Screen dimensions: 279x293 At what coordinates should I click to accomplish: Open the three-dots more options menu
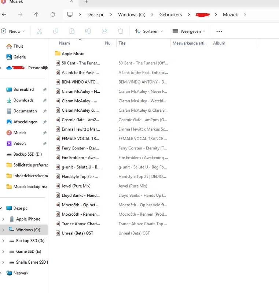(219, 31)
